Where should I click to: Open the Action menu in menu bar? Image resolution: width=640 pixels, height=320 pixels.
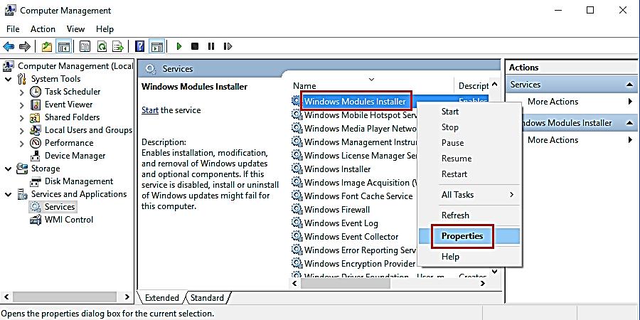43,29
